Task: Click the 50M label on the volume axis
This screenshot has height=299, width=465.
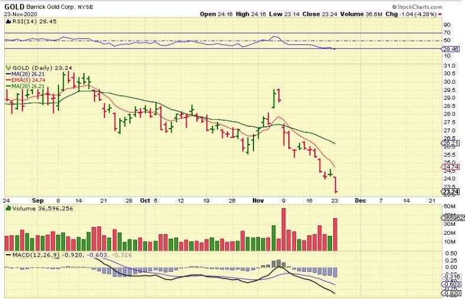Action: click(x=450, y=206)
